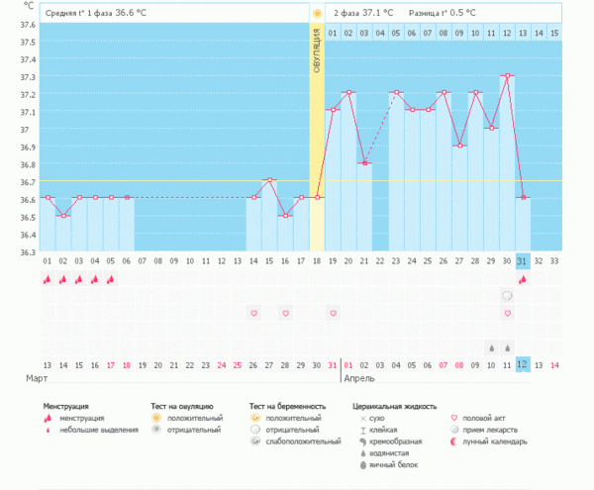Click the heart icon under cycle day 14

[x=253, y=314]
